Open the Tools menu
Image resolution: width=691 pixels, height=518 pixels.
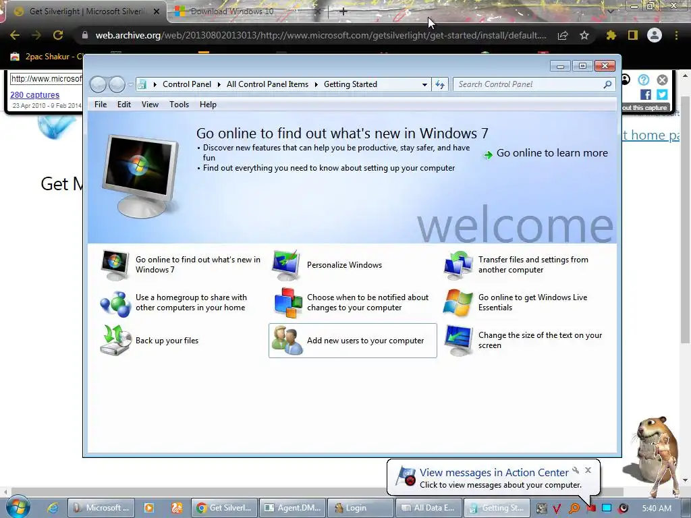(179, 105)
